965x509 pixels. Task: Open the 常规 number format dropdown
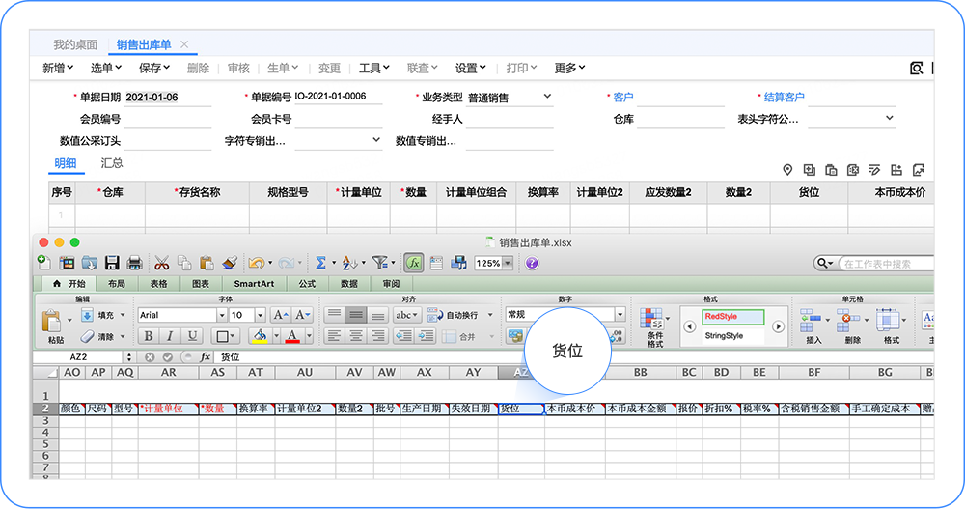pyautogui.click(x=619, y=315)
